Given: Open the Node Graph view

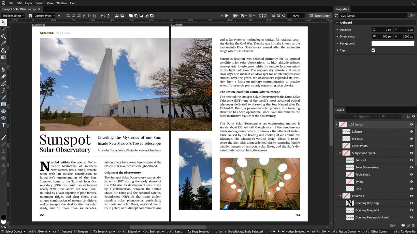Looking at the screenshot, I should tap(320, 16).
